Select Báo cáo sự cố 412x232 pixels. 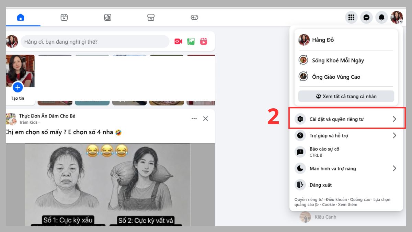tap(346, 152)
